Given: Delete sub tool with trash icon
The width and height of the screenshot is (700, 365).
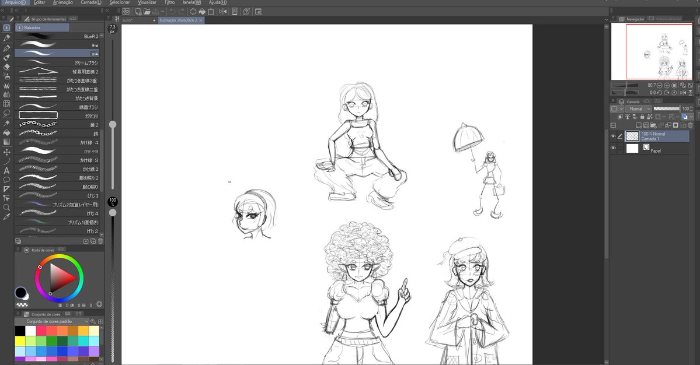Looking at the screenshot, I should 100,241.
